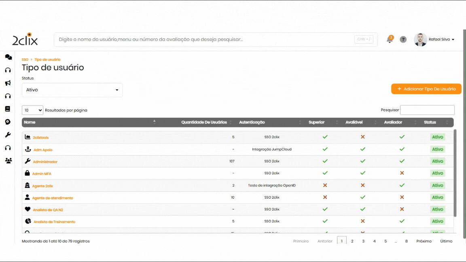The height and width of the screenshot is (262, 466).
Task: Open the Administrador user type link
Action: [45, 162]
